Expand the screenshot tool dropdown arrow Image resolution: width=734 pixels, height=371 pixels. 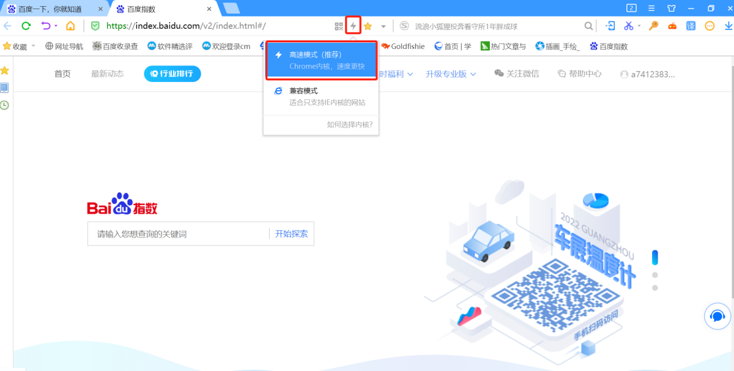[x=639, y=26]
